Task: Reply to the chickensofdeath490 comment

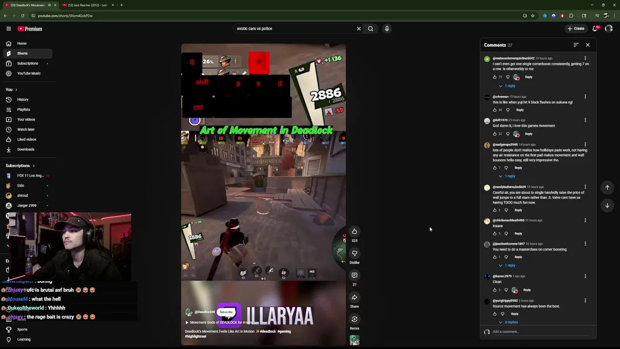Action: tap(518, 234)
